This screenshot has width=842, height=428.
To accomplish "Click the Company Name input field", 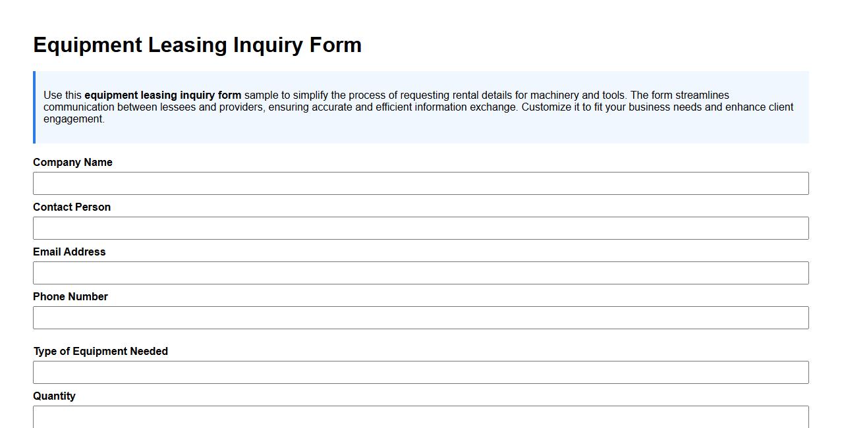I will 420,183.
